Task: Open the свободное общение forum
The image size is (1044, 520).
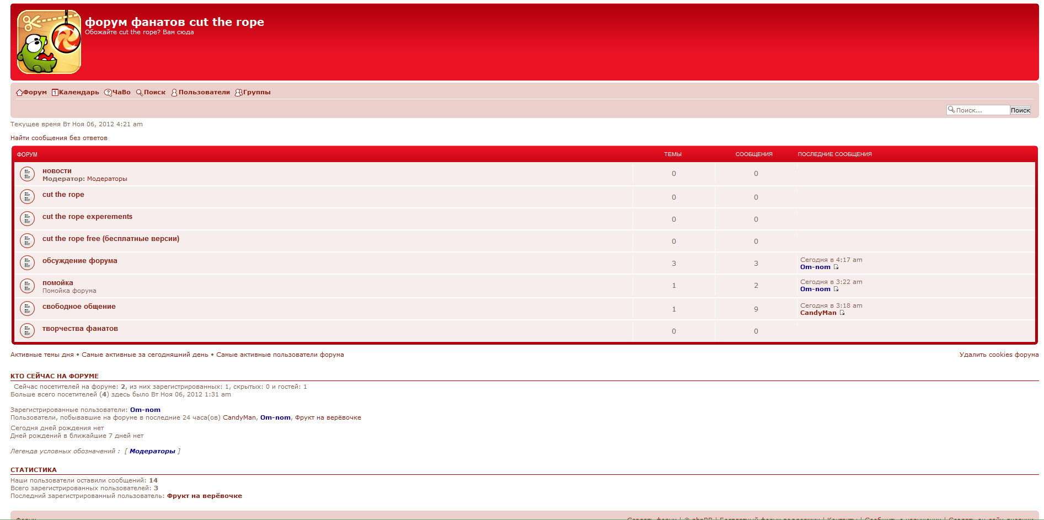Action: 79,307
